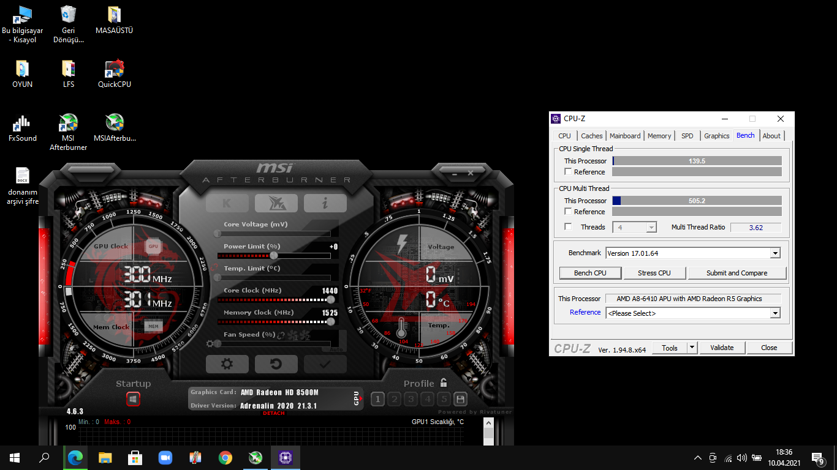Select the MASAÜSTÜ desktop folder
The height and width of the screenshot is (470, 837).
pyautogui.click(x=115, y=20)
